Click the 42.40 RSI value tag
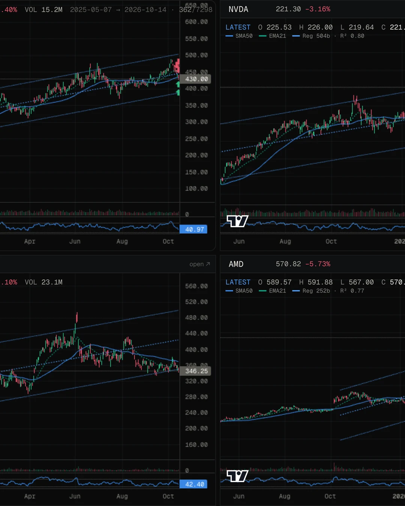 [193, 484]
